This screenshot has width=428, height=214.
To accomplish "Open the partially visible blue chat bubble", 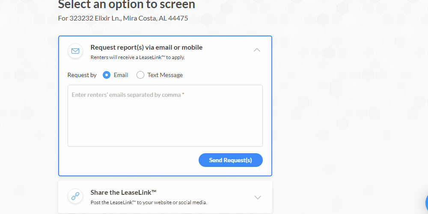I will click(x=426, y=203).
